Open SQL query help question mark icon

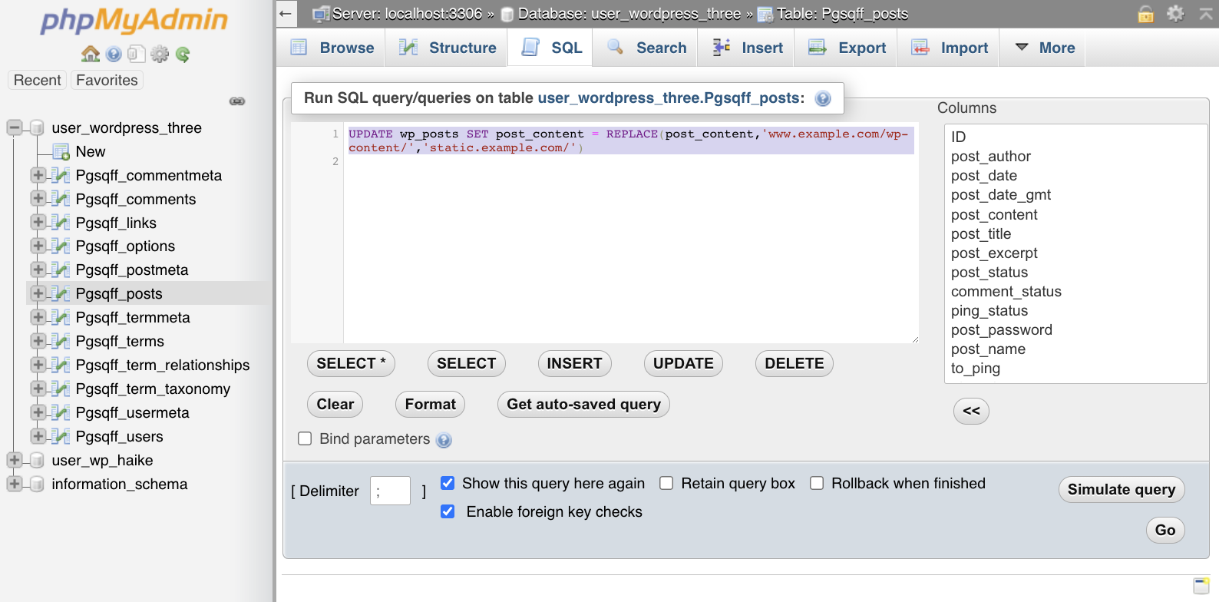[x=823, y=98]
